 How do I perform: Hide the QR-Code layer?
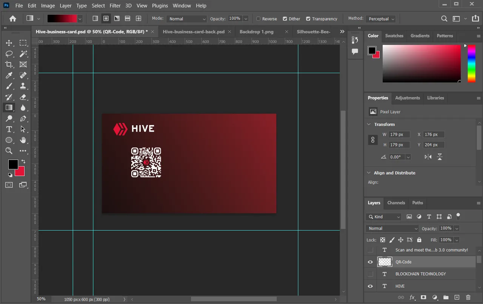(370, 262)
